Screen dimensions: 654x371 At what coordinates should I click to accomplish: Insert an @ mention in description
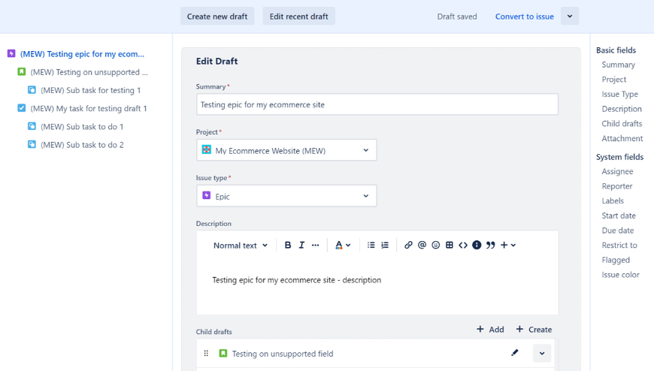[422, 246]
